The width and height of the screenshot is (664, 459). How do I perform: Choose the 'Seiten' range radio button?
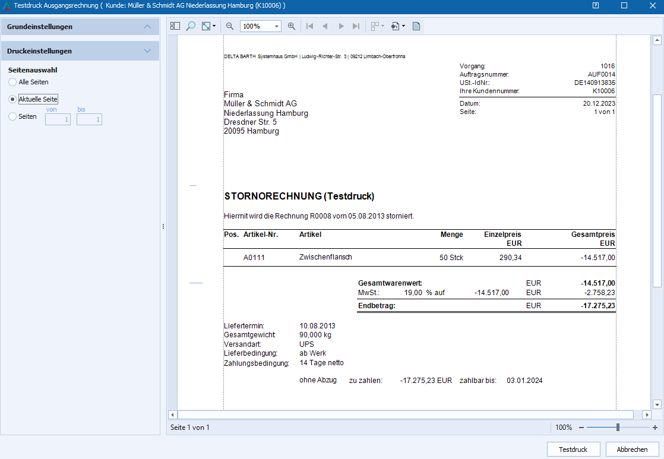[x=12, y=117]
